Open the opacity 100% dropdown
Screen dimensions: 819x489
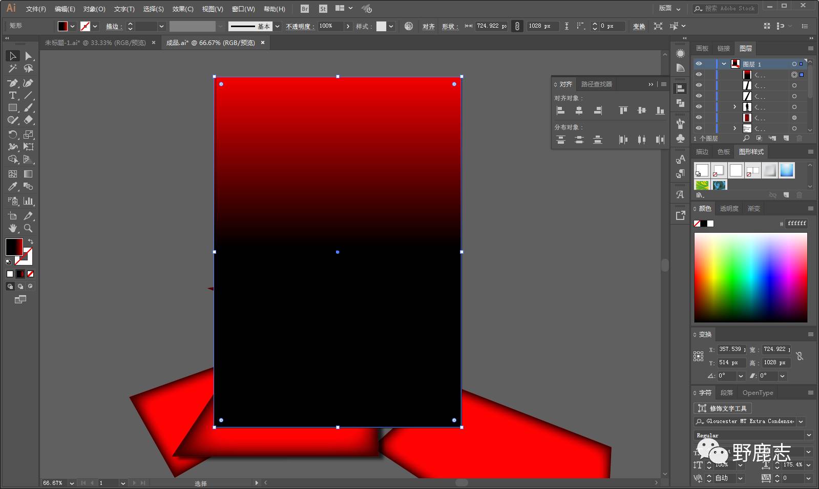tap(348, 26)
